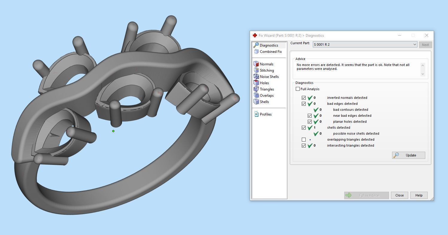Enable the Full Analysis checkbox
Image resolution: width=448 pixels, height=235 pixels.
[298, 89]
